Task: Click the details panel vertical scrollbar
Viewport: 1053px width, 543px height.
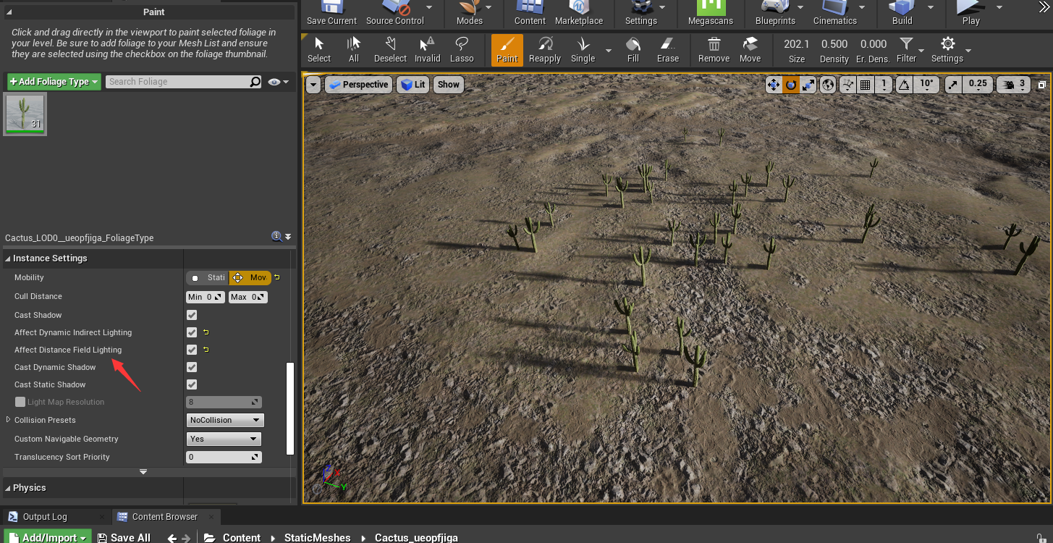Action: [290, 408]
